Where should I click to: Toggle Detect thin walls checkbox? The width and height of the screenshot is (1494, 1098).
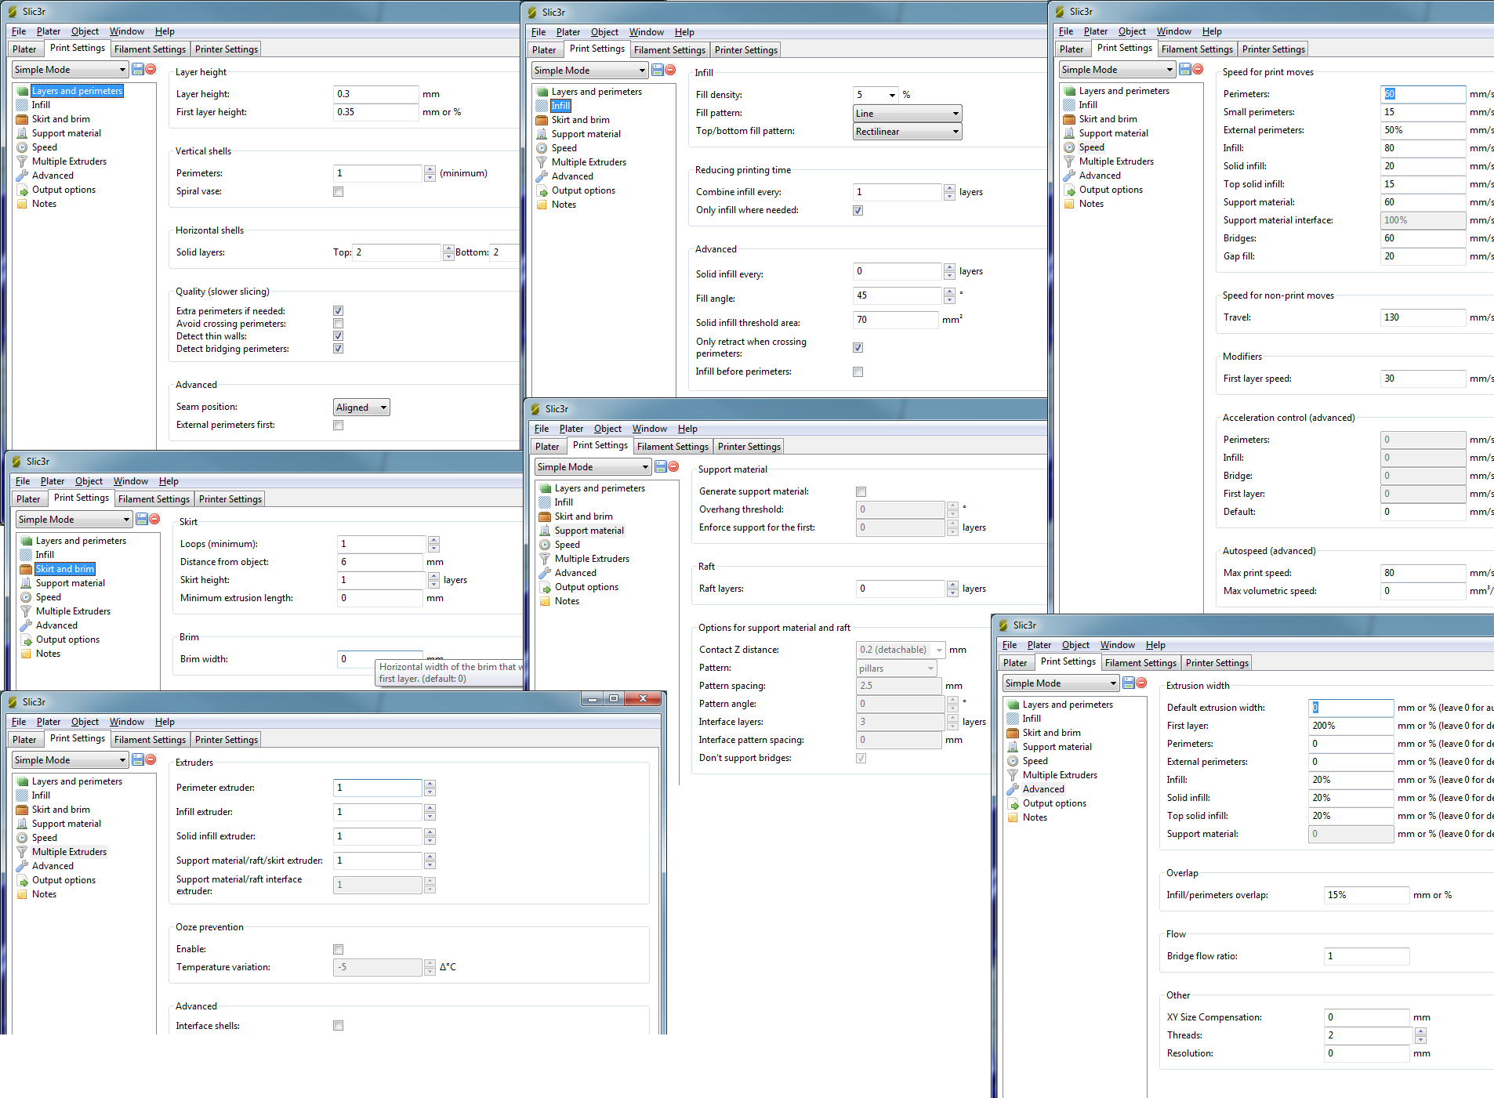coord(339,336)
